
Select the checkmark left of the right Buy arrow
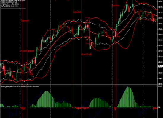click(x=114, y=31)
